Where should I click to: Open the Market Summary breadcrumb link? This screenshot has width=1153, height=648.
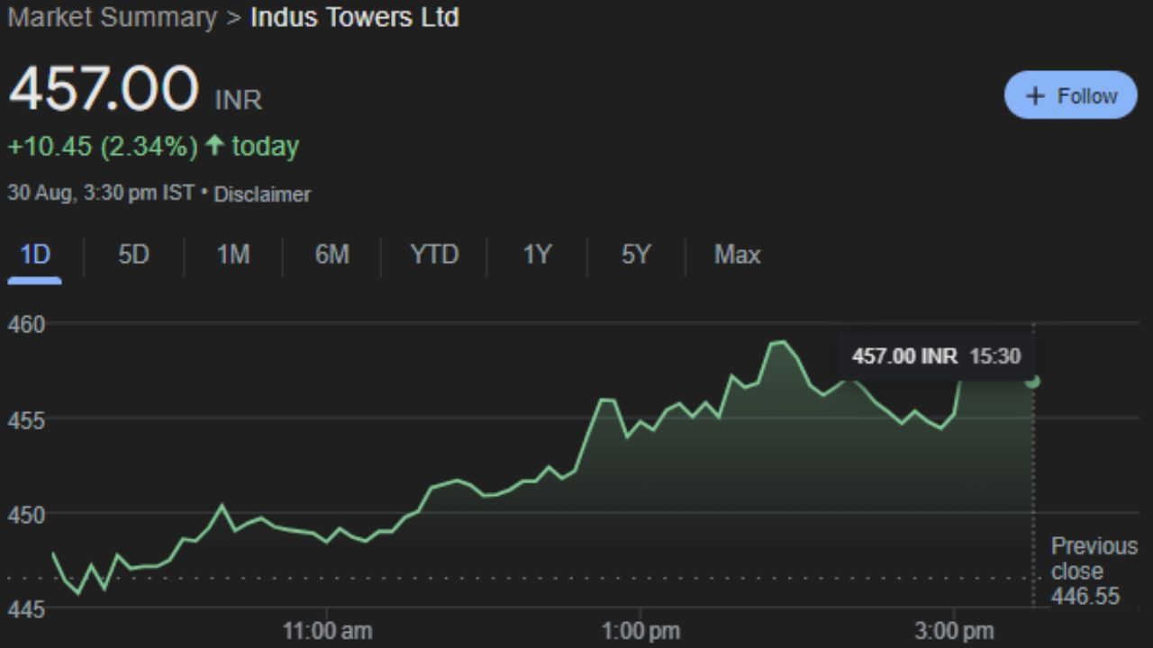click(113, 17)
